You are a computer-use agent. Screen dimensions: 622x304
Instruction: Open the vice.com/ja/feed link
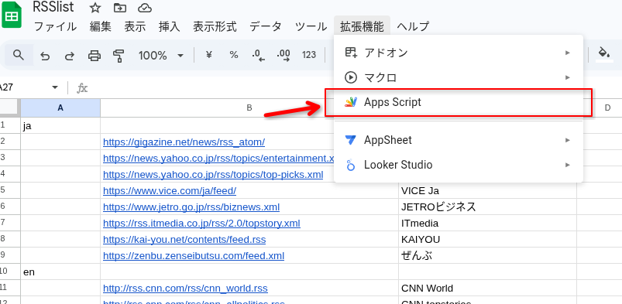click(170, 190)
